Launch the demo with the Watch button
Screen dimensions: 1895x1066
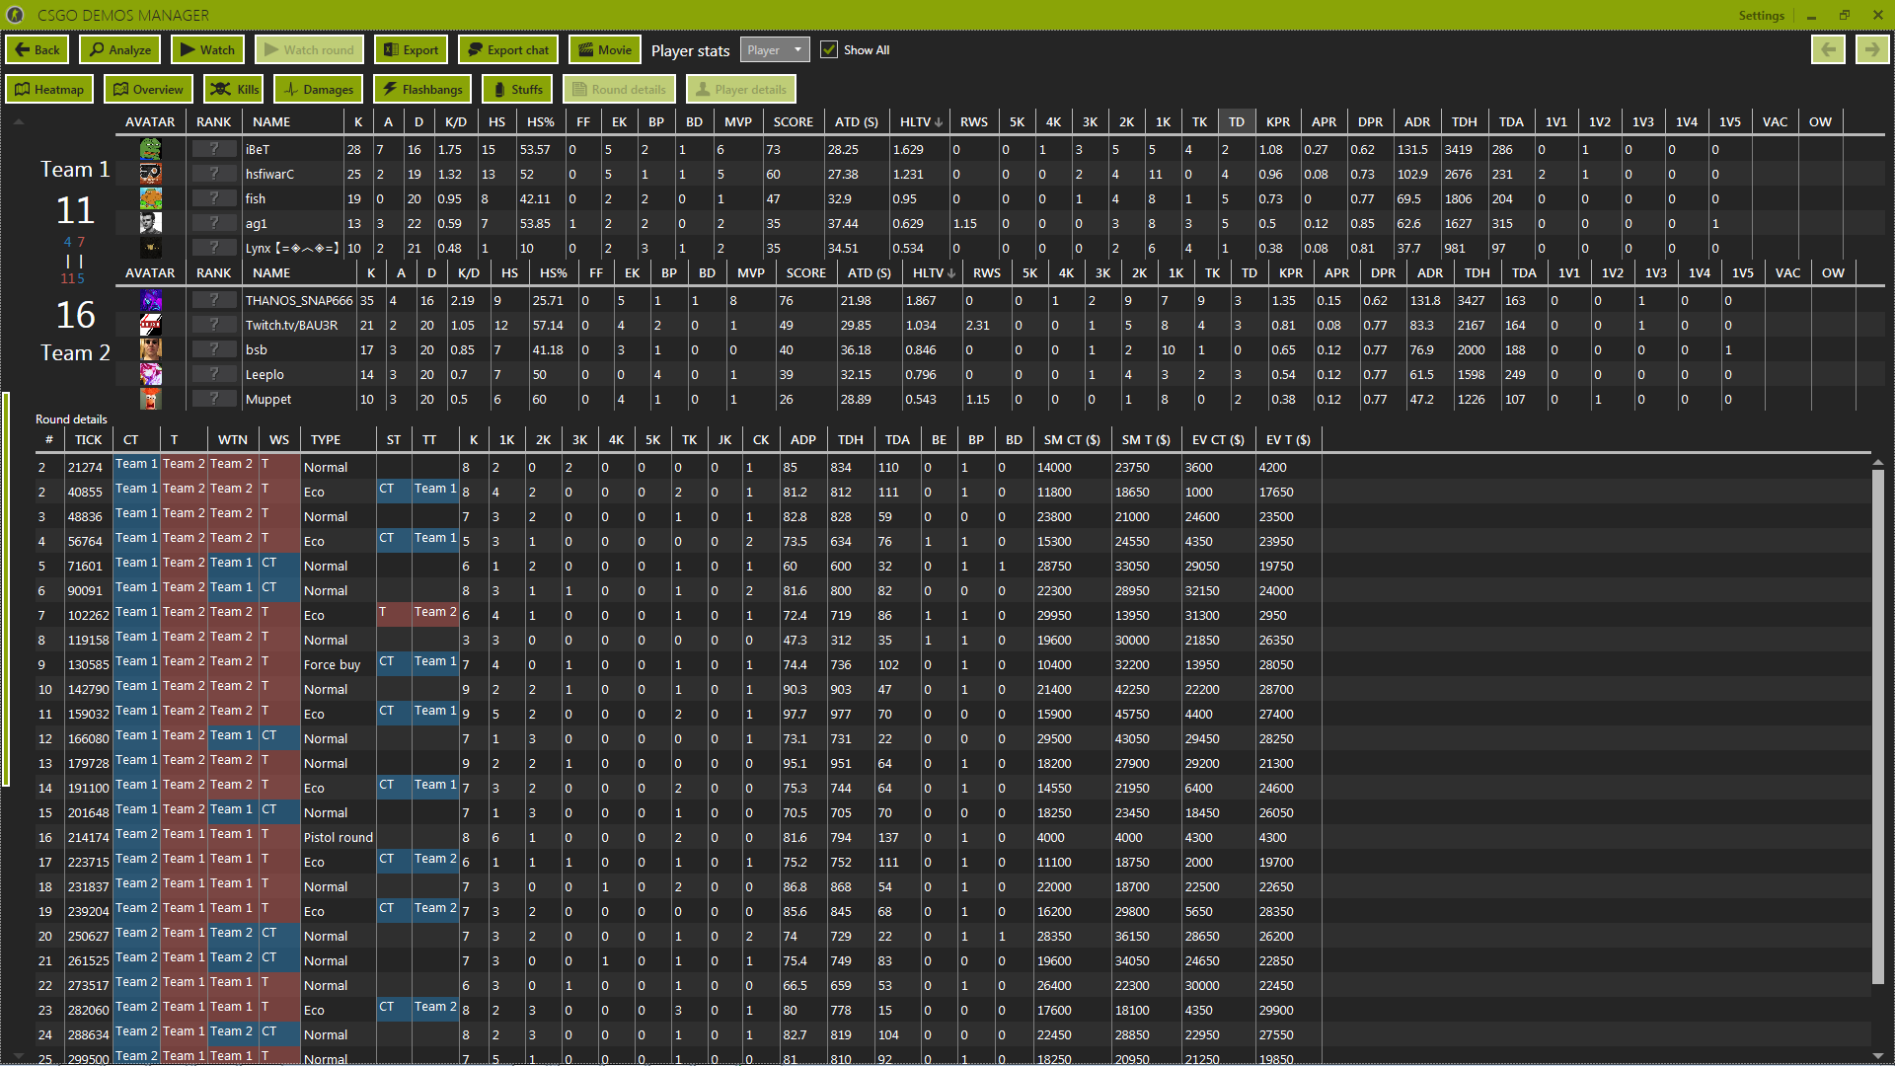[x=208, y=50]
